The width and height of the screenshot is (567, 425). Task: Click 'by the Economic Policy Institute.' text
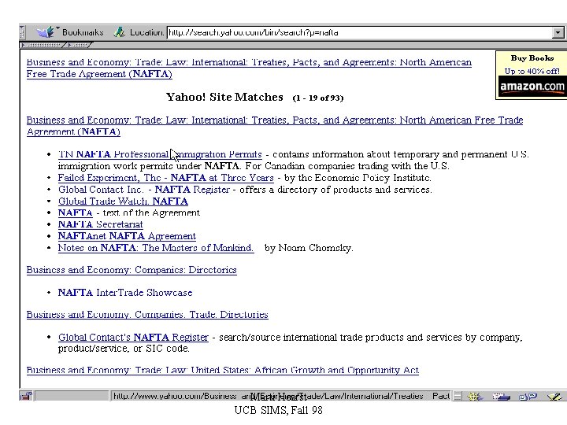click(358, 178)
